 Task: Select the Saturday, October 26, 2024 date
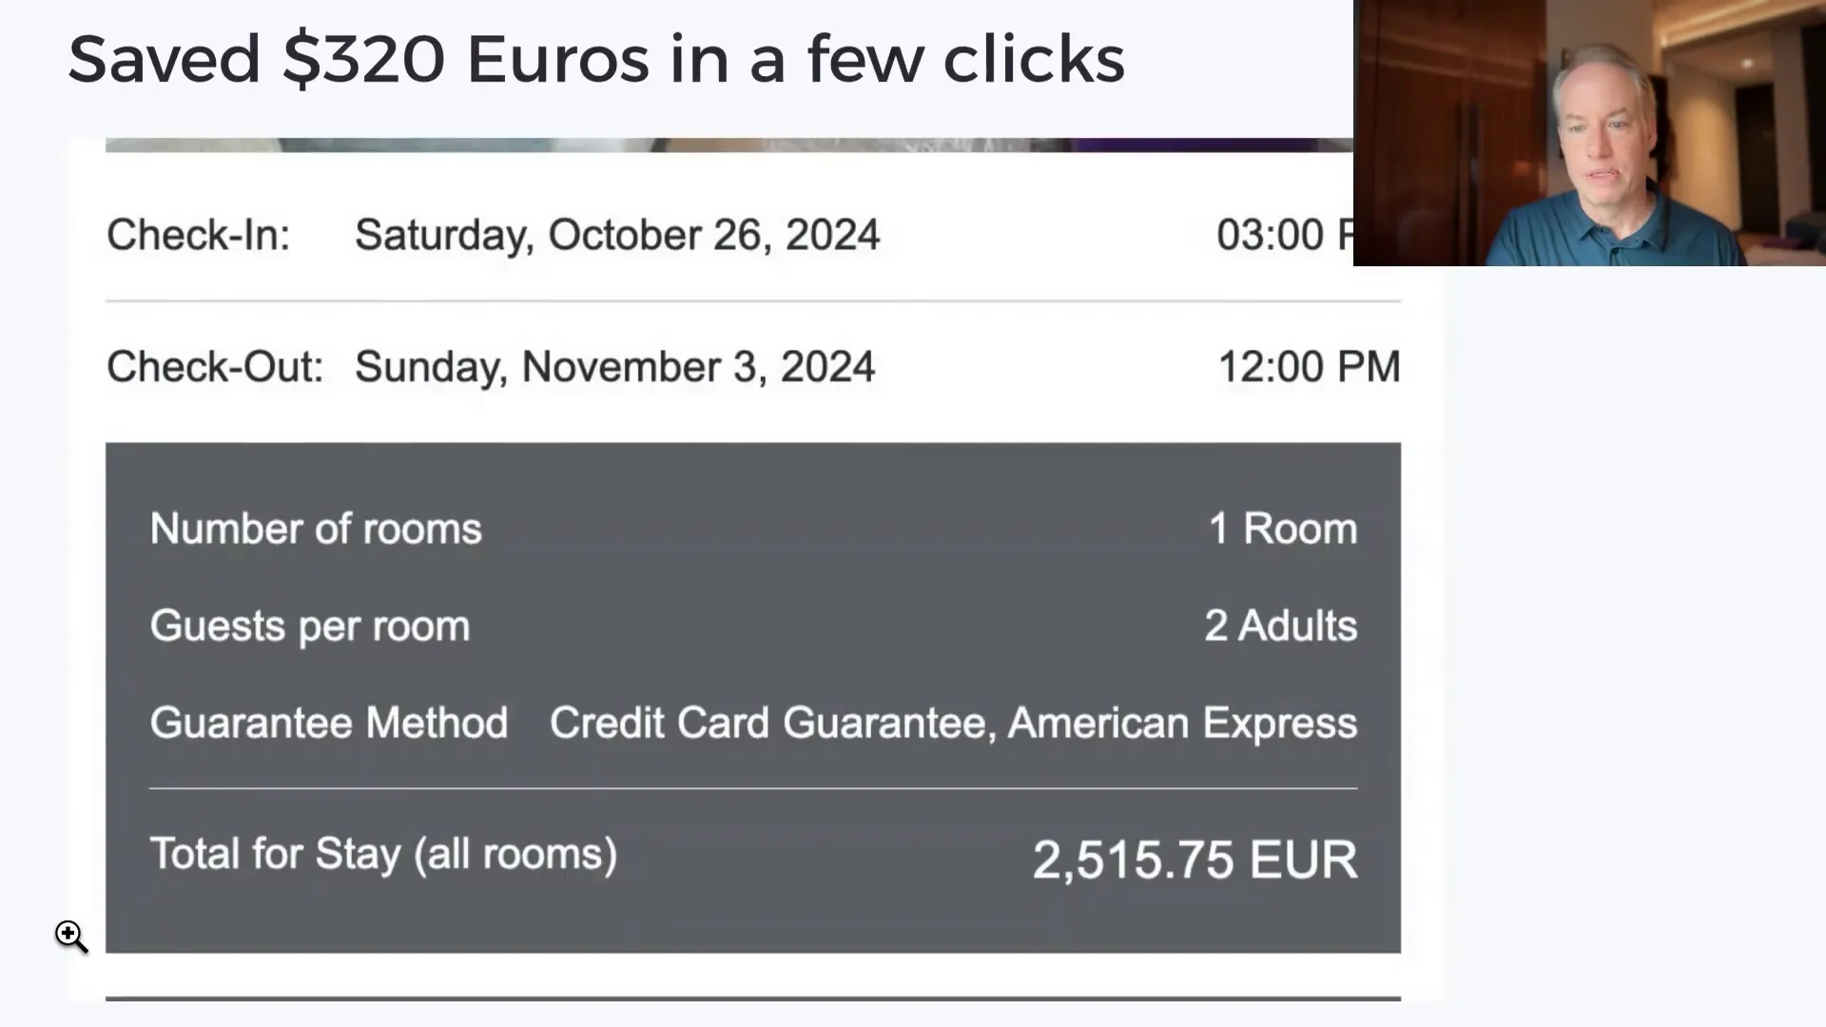617,235
